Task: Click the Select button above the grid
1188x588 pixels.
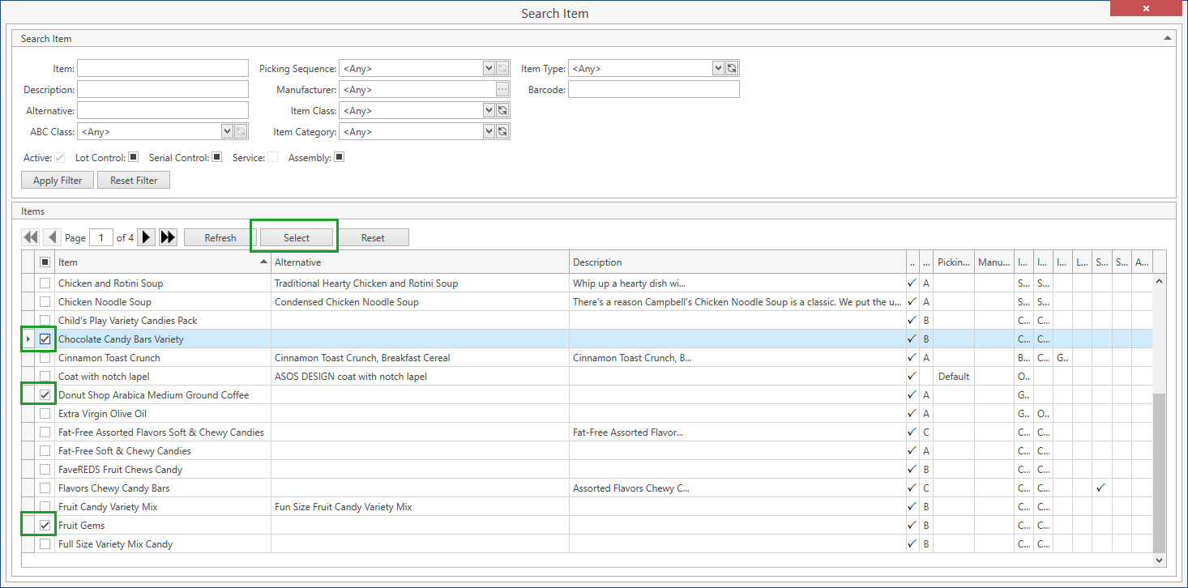Action: click(294, 236)
